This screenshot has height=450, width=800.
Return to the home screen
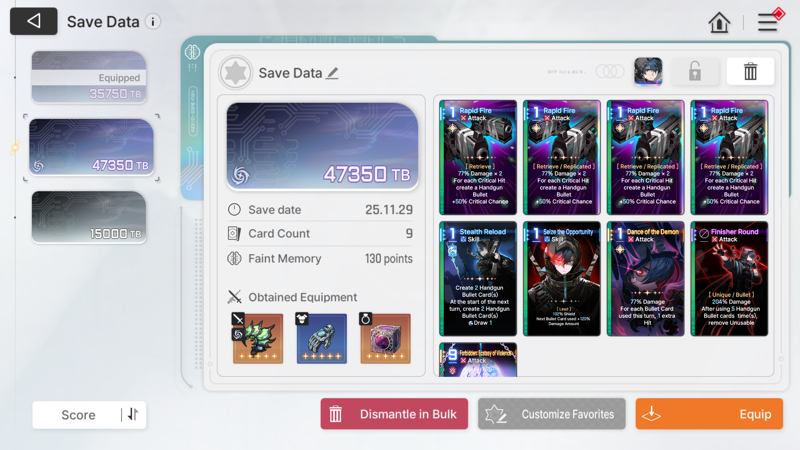[719, 22]
